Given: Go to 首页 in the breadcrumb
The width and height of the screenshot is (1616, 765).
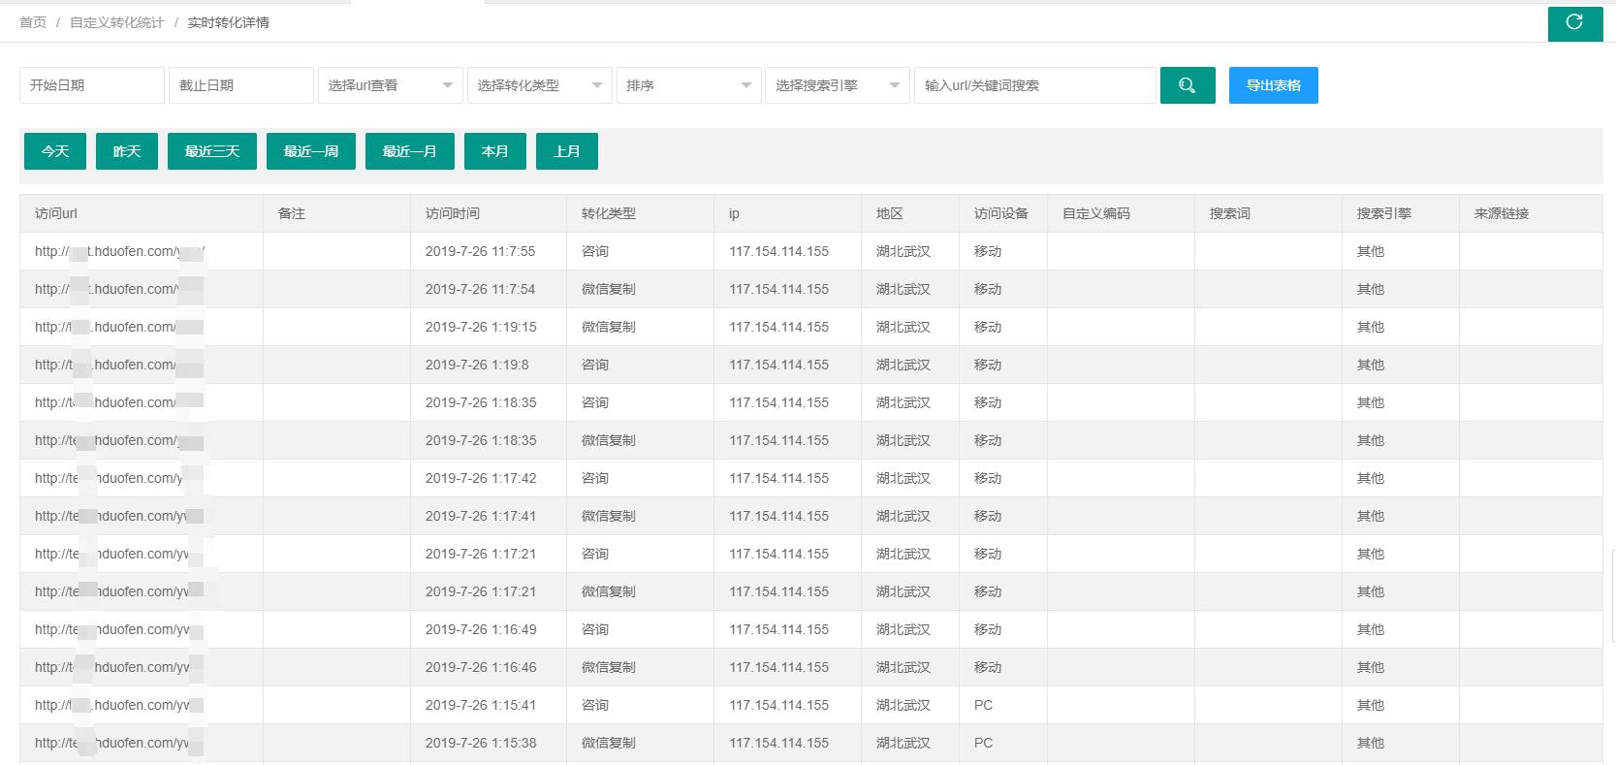Looking at the screenshot, I should pos(33,22).
